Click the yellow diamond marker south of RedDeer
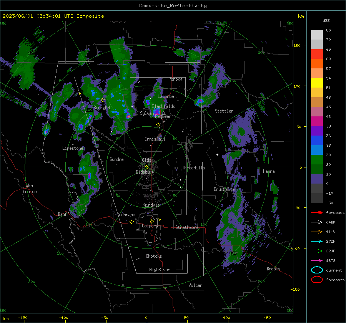This screenshot has width=346, height=323. (x=158, y=124)
